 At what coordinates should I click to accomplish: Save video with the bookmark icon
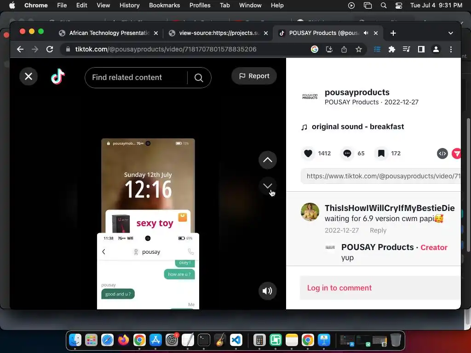point(381,154)
